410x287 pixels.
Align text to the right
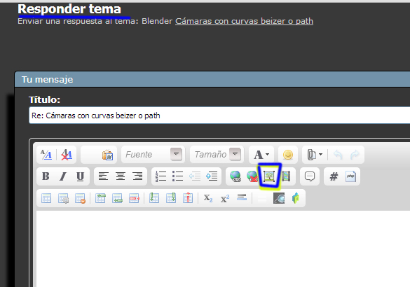tap(137, 176)
